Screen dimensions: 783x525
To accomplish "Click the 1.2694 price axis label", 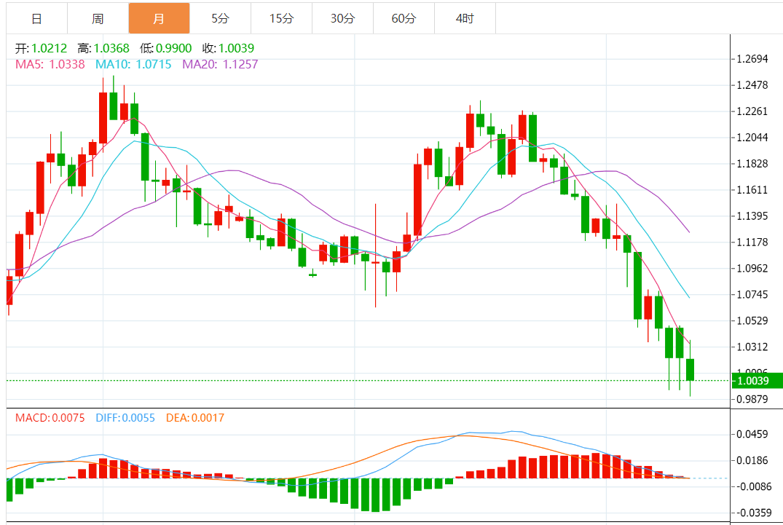I will (x=752, y=59).
